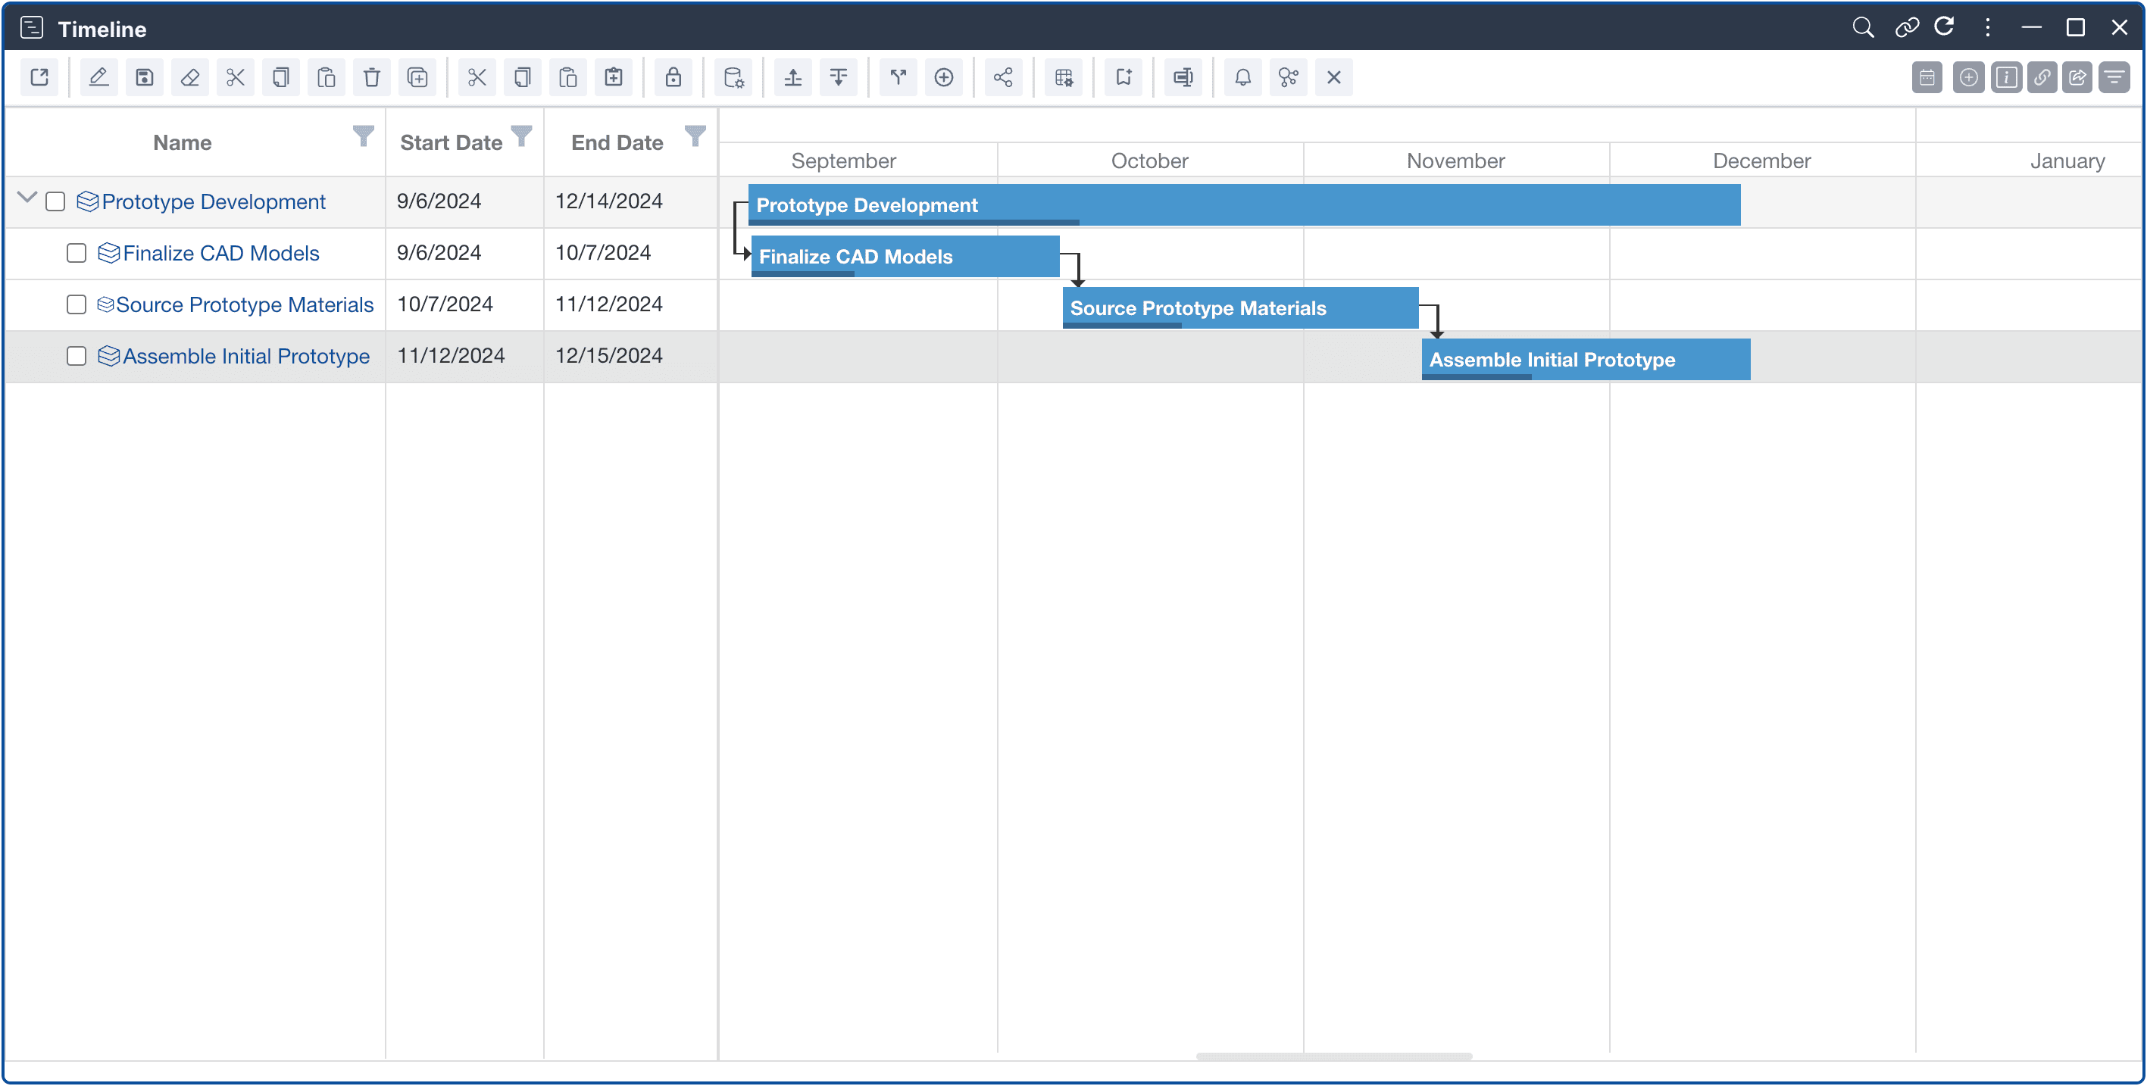Screen dimensions: 2147x1086
Task: Click the toolbar X cancel icon
Action: tap(1333, 77)
